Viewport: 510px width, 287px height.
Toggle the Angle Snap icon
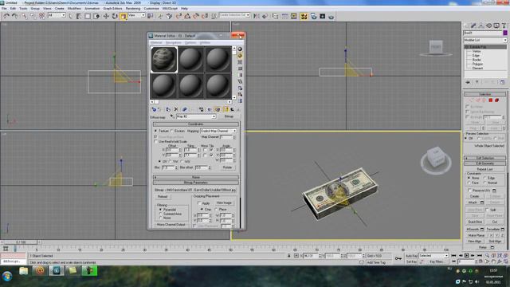pyautogui.click(x=187, y=16)
